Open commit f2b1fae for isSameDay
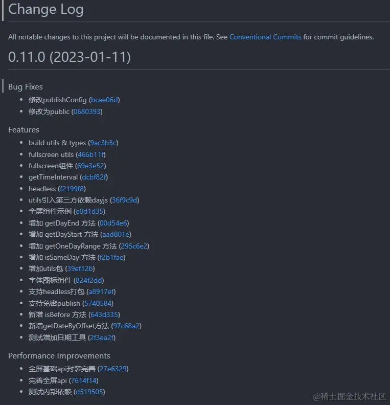 point(111,258)
